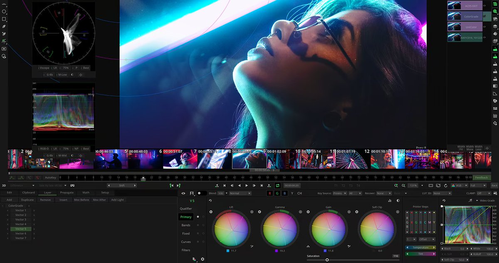Viewport: 499px width, 263px height.
Task: Jump to the previous clip
Action: pyautogui.click(x=224, y=185)
